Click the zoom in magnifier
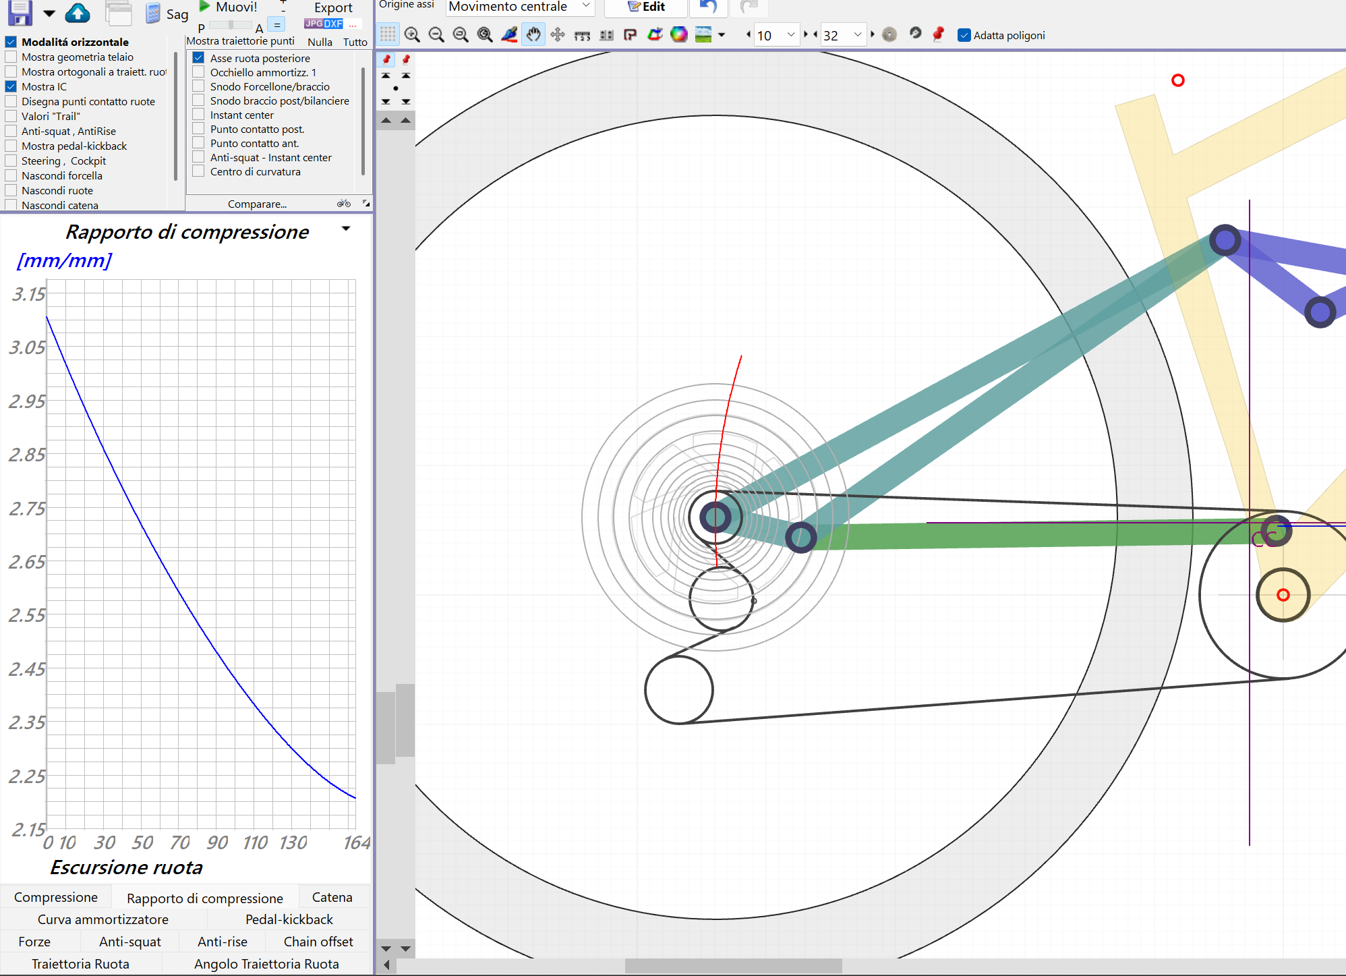 click(x=412, y=34)
